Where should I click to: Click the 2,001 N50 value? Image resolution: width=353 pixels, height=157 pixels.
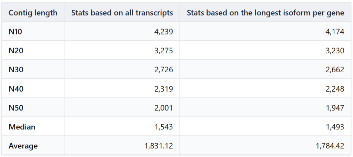163,108
